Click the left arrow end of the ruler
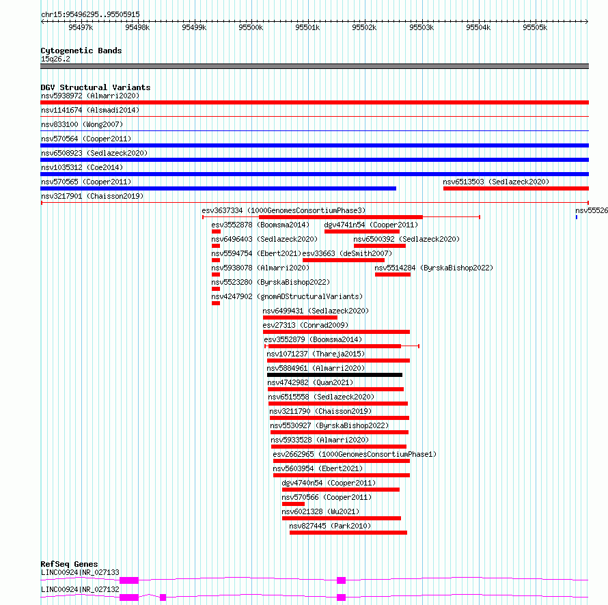The height and width of the screenshot is (605, 608). pyautogui.click(x=42, y=21)
